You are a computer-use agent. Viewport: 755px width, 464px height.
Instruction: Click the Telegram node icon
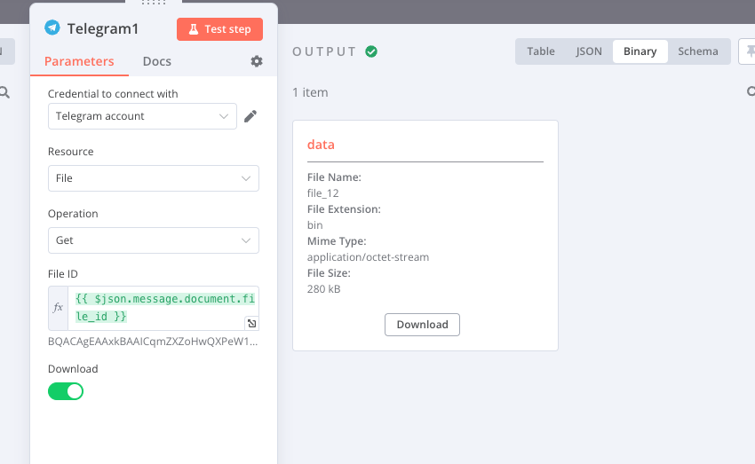(x=52, y=28)
